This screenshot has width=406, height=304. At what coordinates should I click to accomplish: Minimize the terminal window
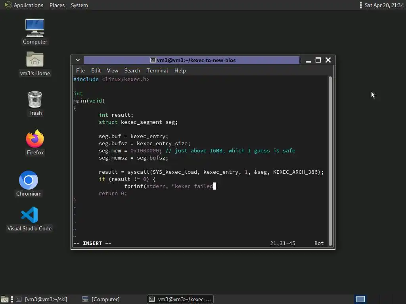[x=308, y=61]
